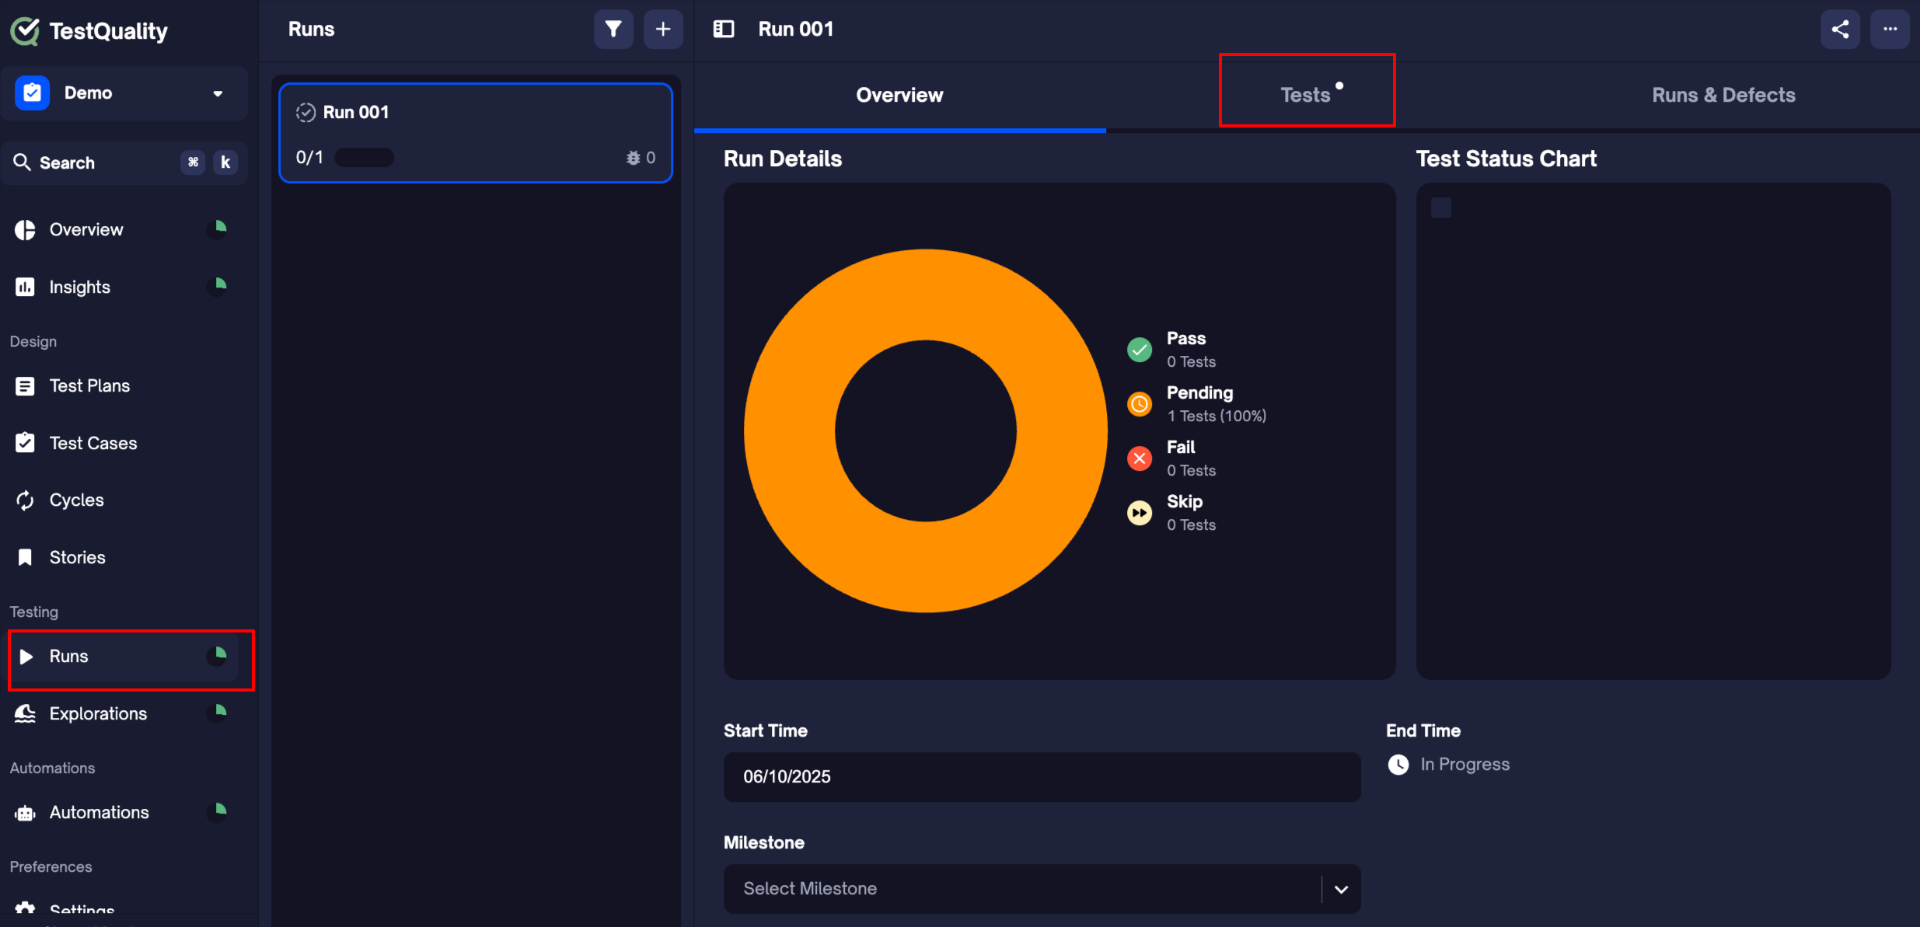Click the Search magnifier icon
1920x927 pixels.
tap(22, 162)
